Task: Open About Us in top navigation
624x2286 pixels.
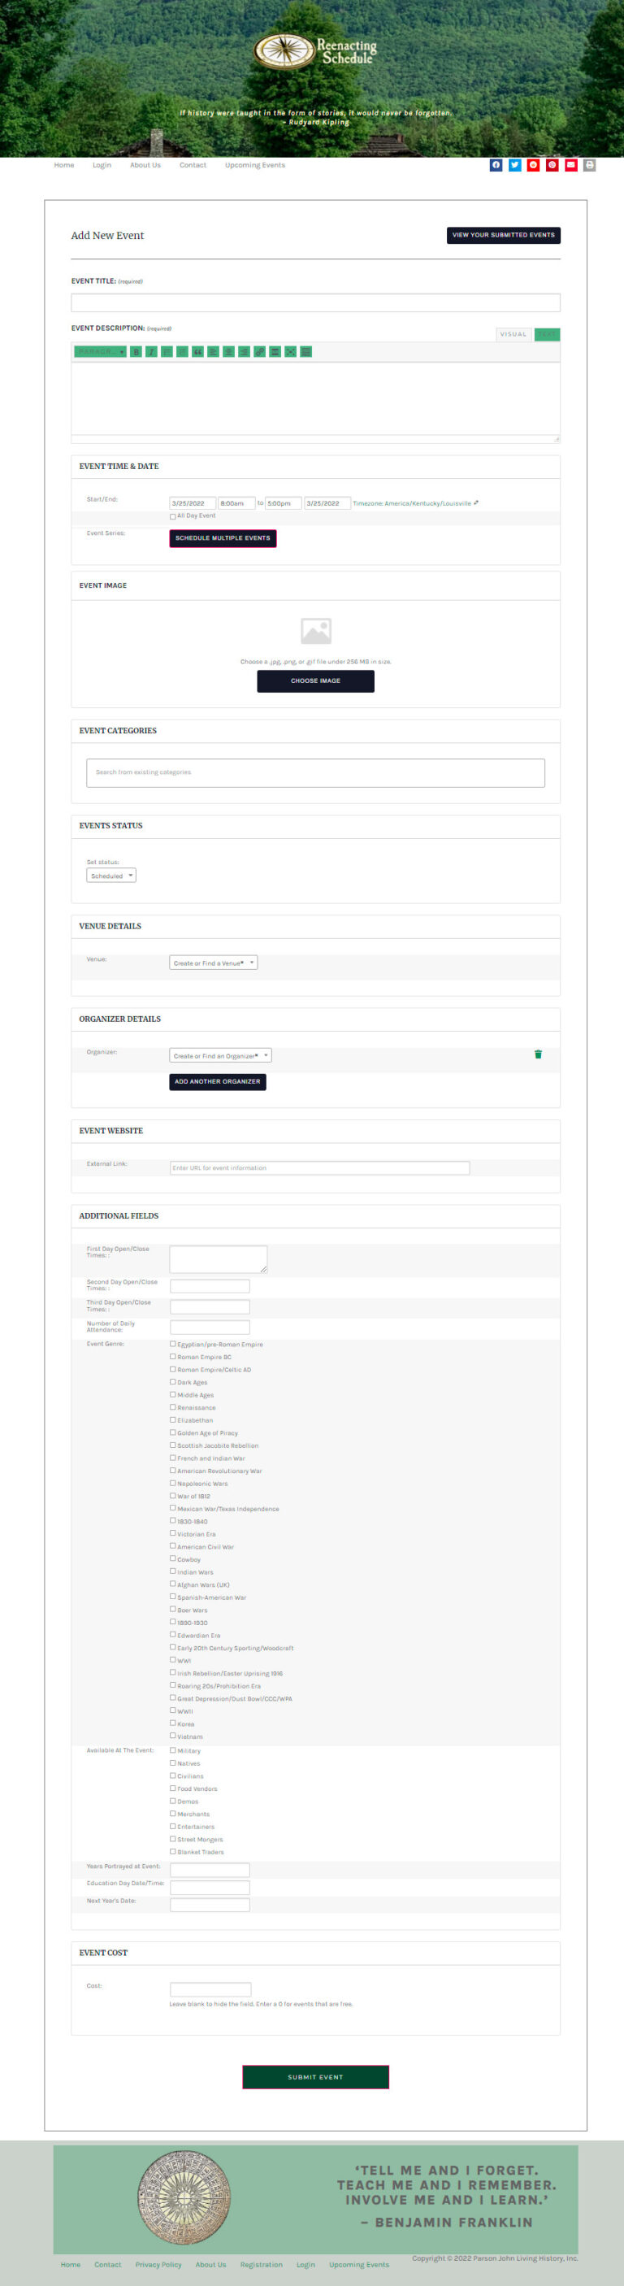Action: [145, 165]
